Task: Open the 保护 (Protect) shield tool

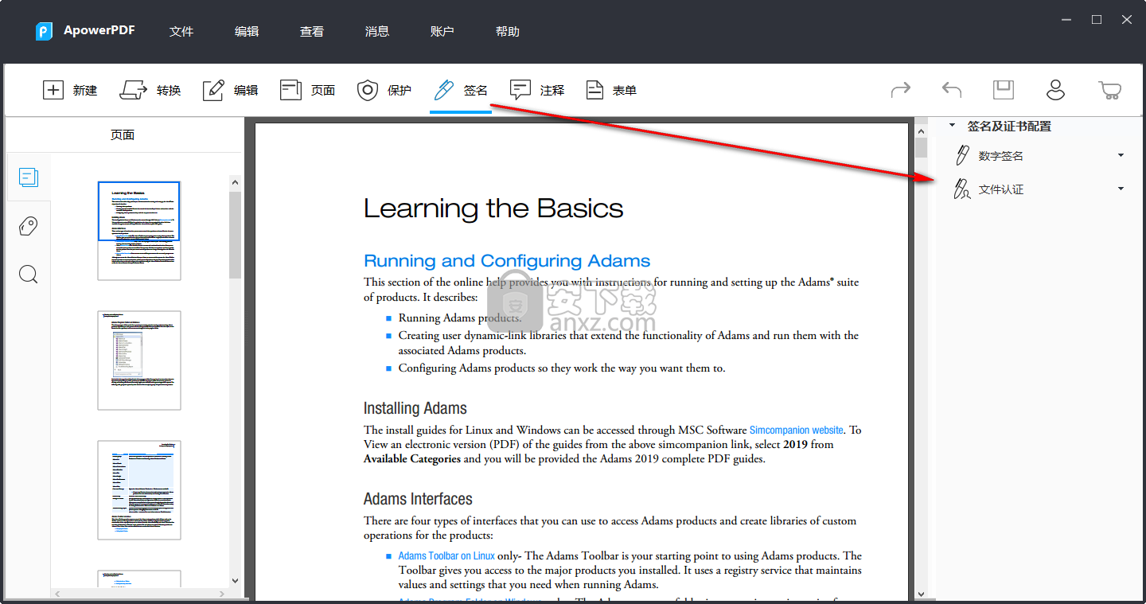Action: coord(384,90)
